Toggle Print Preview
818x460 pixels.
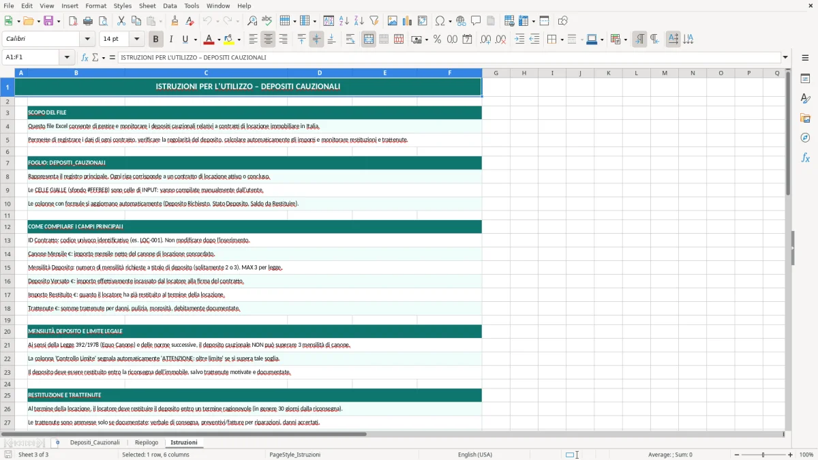(103, 21)
